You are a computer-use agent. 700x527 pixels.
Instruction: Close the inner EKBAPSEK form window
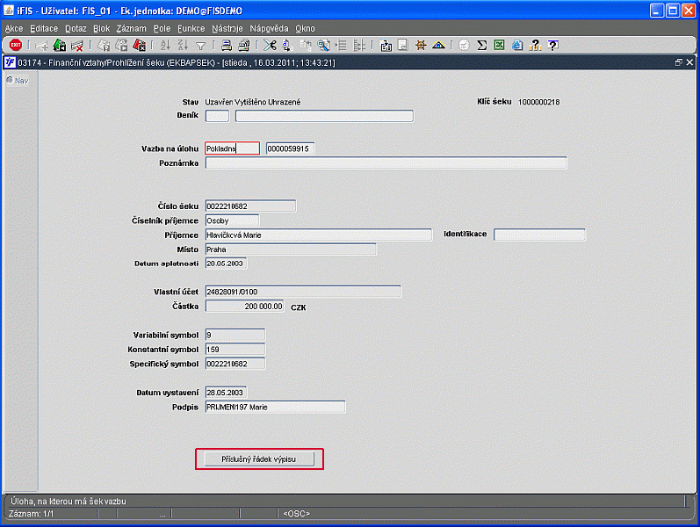tap(689, 62)
